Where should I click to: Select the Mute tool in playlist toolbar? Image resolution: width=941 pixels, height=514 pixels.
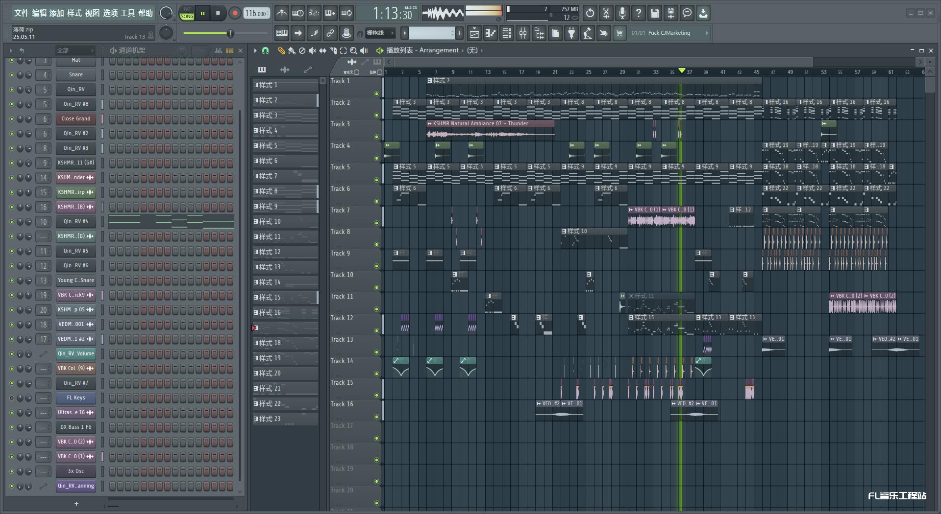point(312,50)
